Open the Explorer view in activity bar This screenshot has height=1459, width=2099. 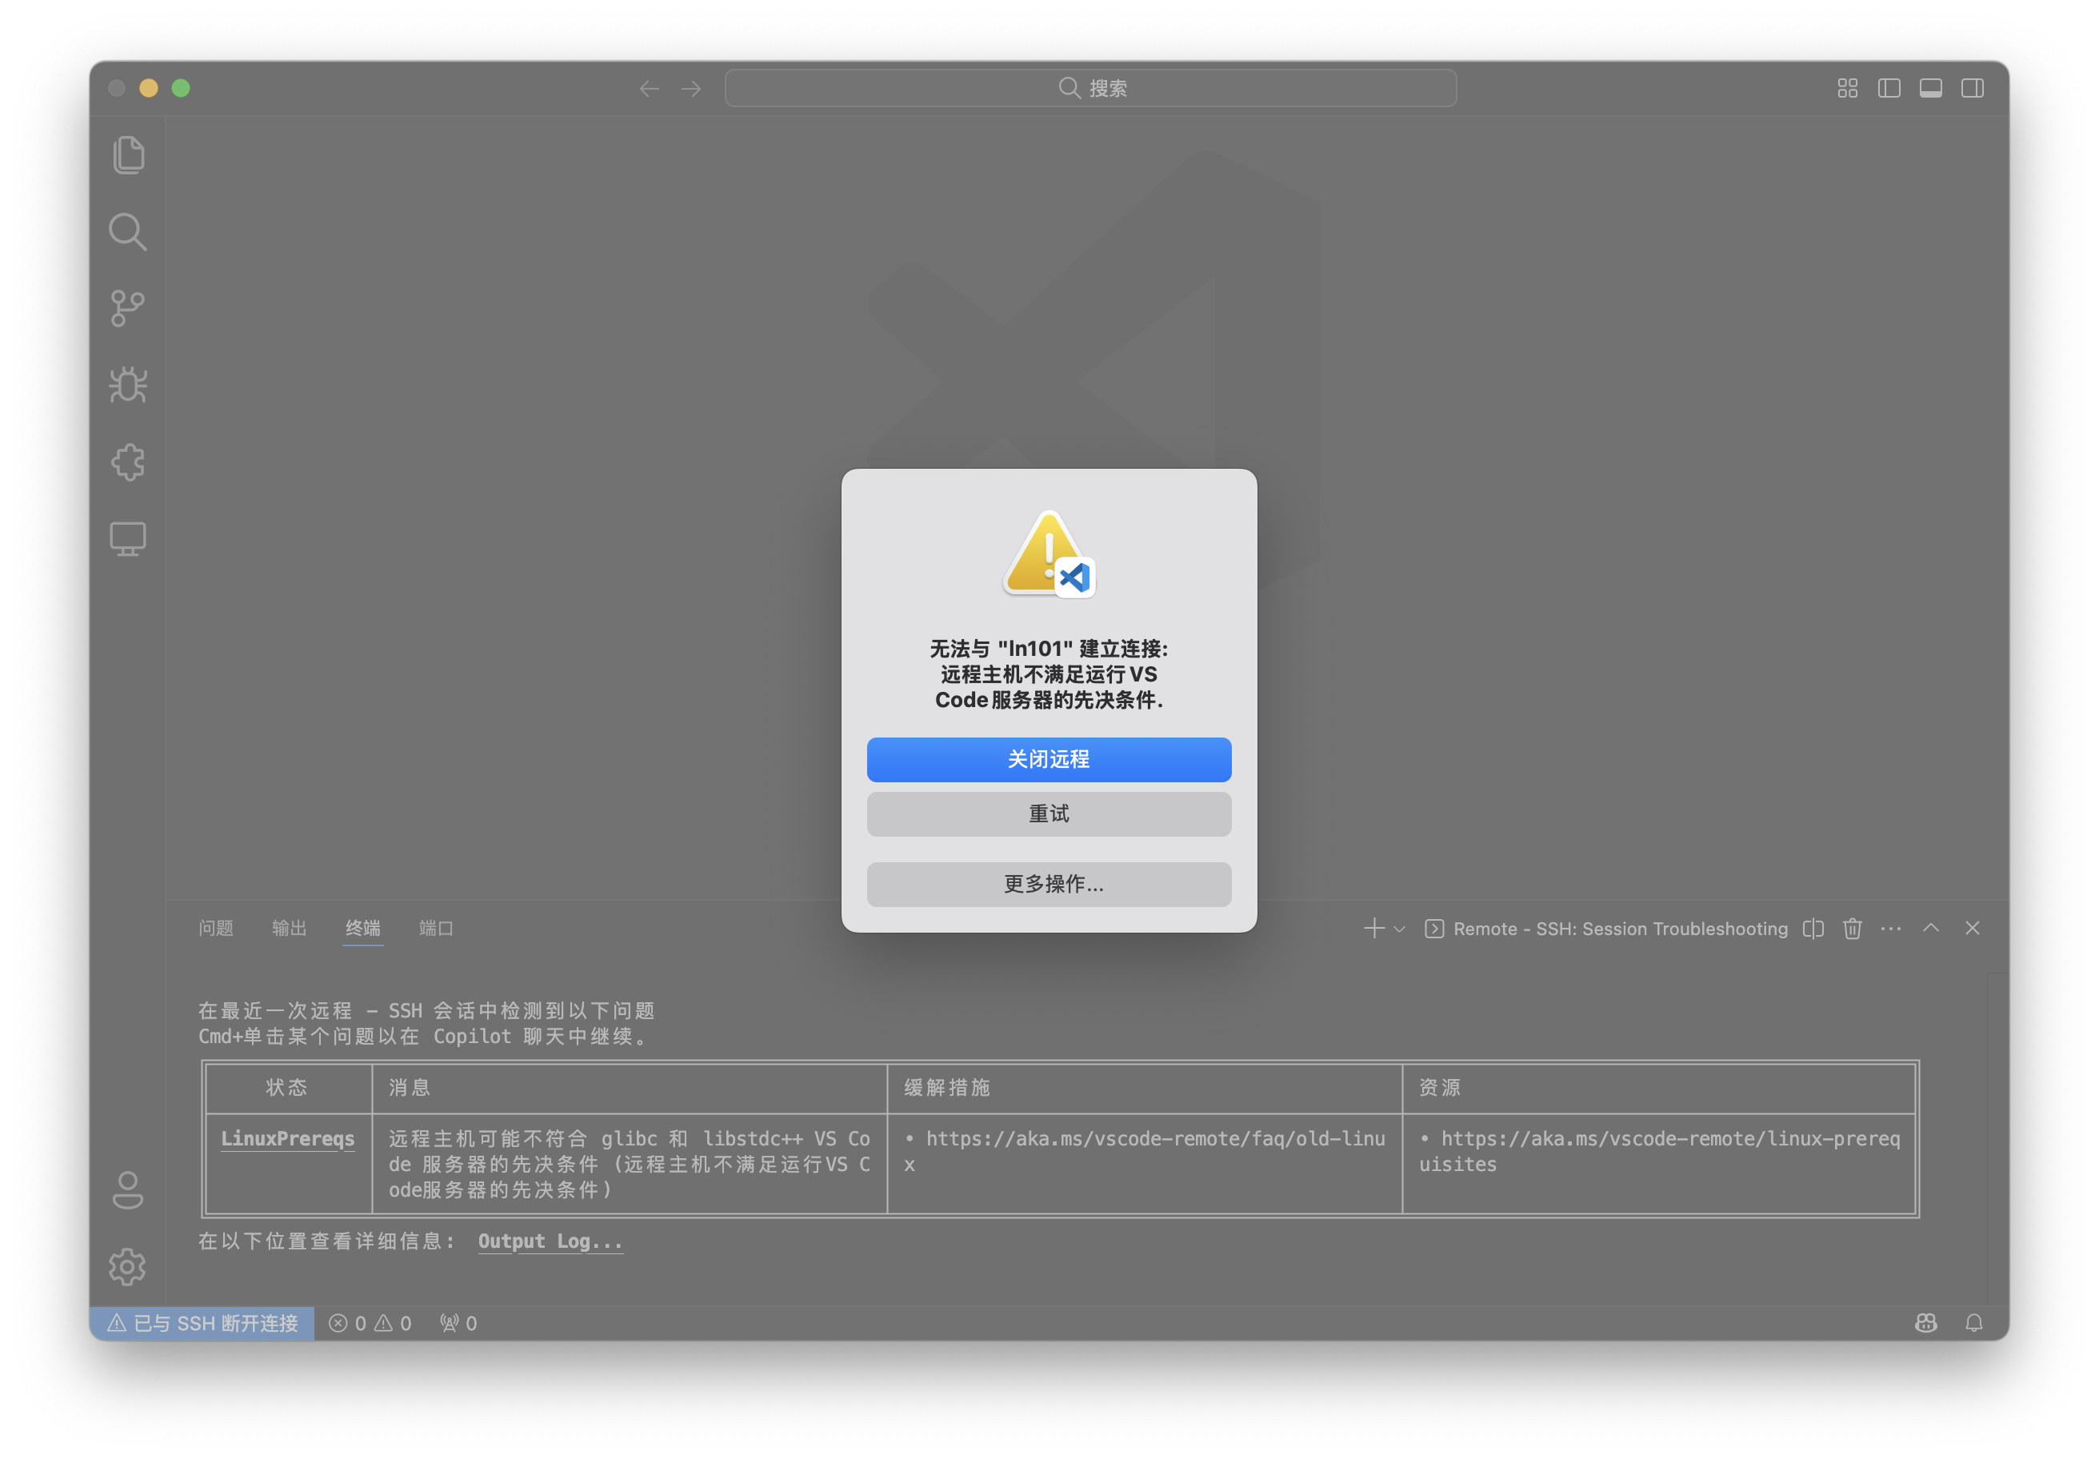pos(128,154)
